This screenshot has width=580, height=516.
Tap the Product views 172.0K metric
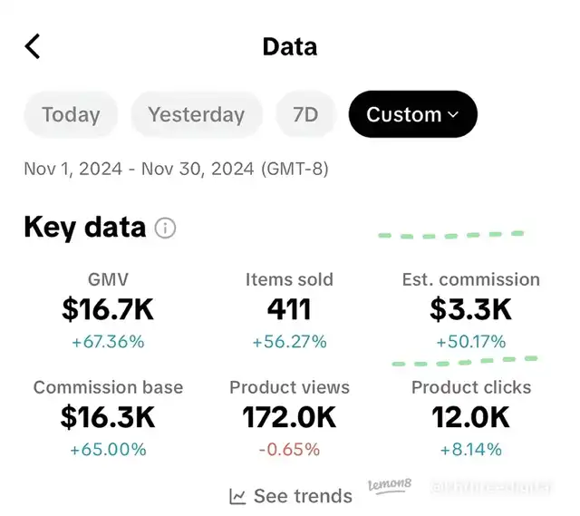289,416
